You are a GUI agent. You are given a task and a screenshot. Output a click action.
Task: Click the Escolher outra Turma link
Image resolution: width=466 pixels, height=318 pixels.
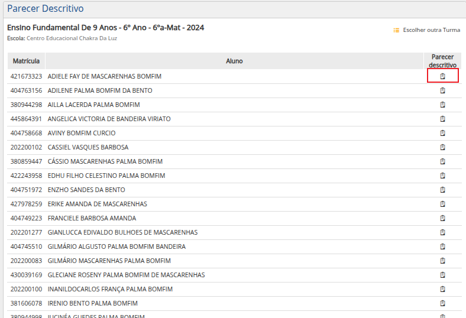click(431, 30)
